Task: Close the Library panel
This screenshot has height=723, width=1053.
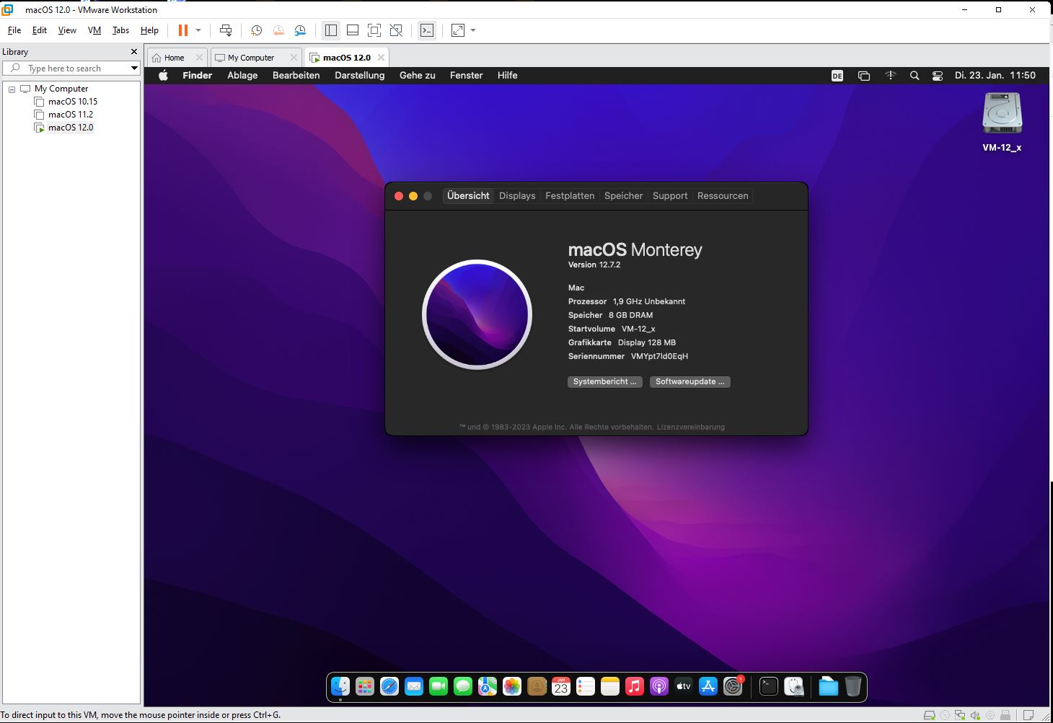Action: (134, 52)
